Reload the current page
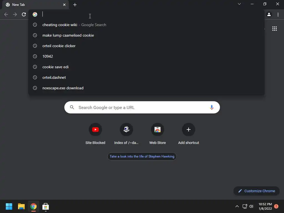This screenshot has height=213, width=284. 24,14
